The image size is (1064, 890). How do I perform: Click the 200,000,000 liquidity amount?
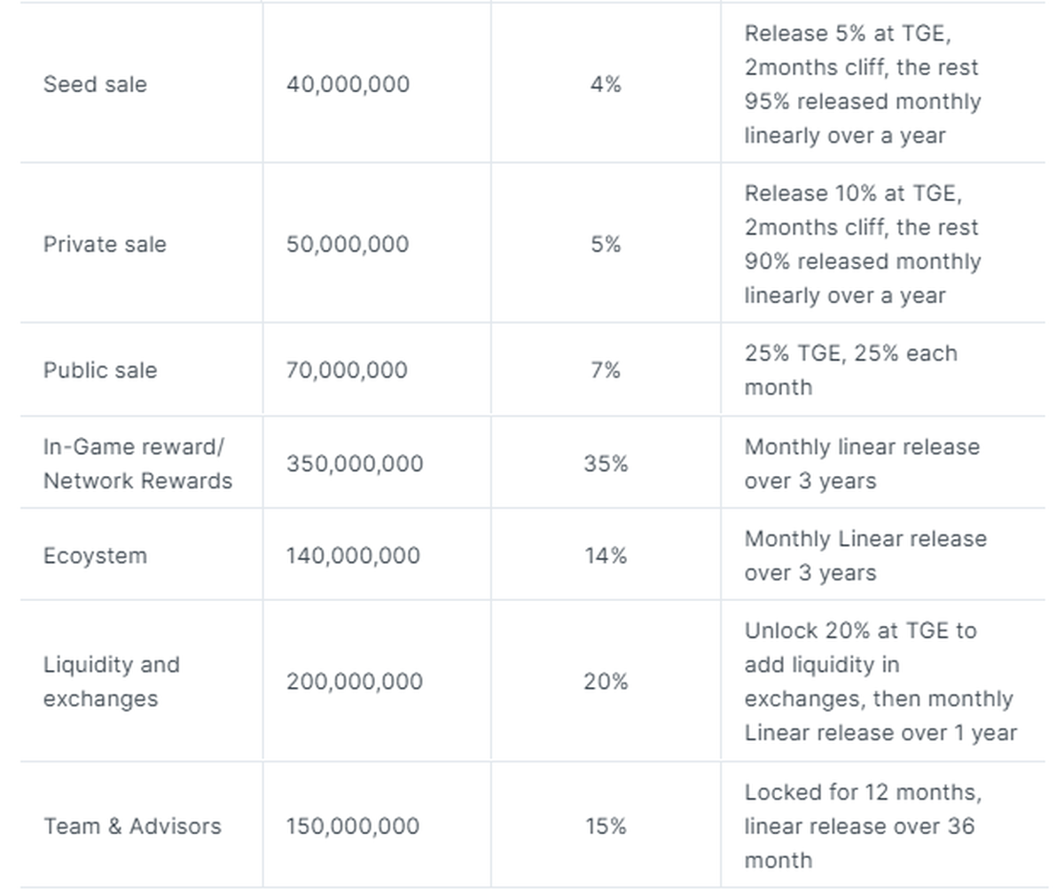354,682
